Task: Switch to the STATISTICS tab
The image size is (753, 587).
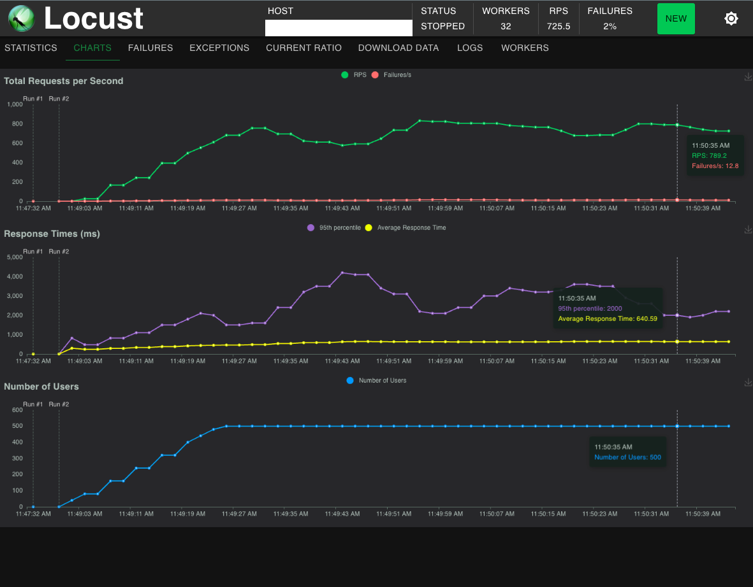Action: tap(31, 48)
